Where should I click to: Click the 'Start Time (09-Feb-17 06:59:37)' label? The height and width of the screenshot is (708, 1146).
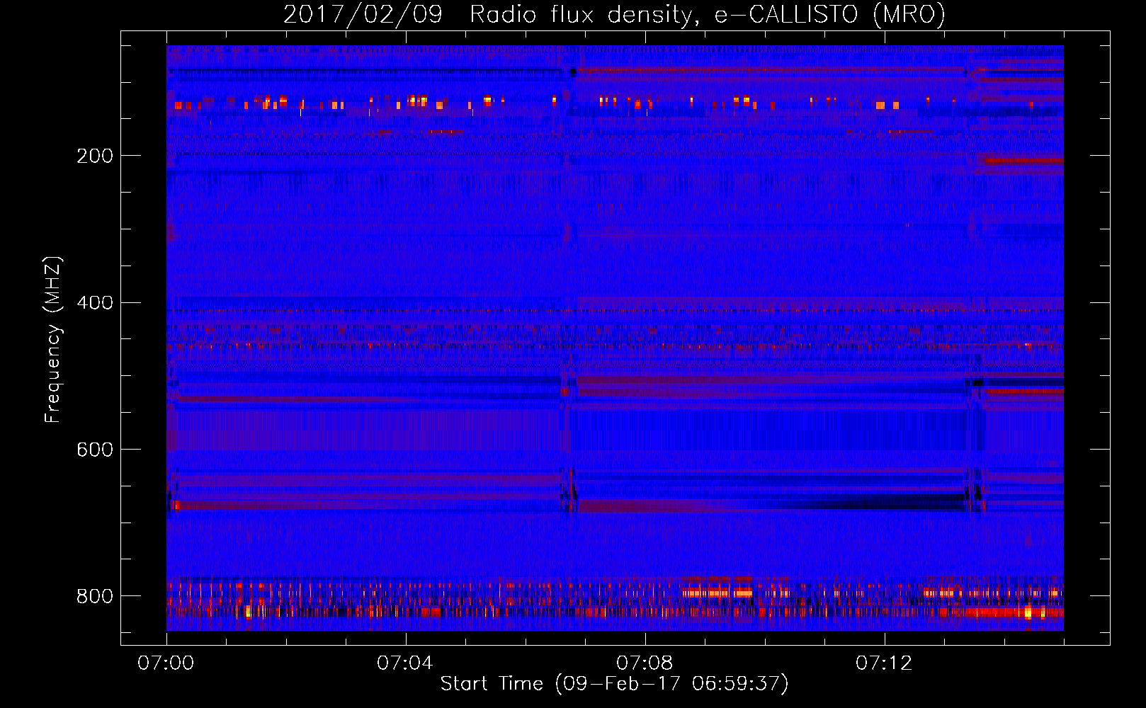click(614, 684)
